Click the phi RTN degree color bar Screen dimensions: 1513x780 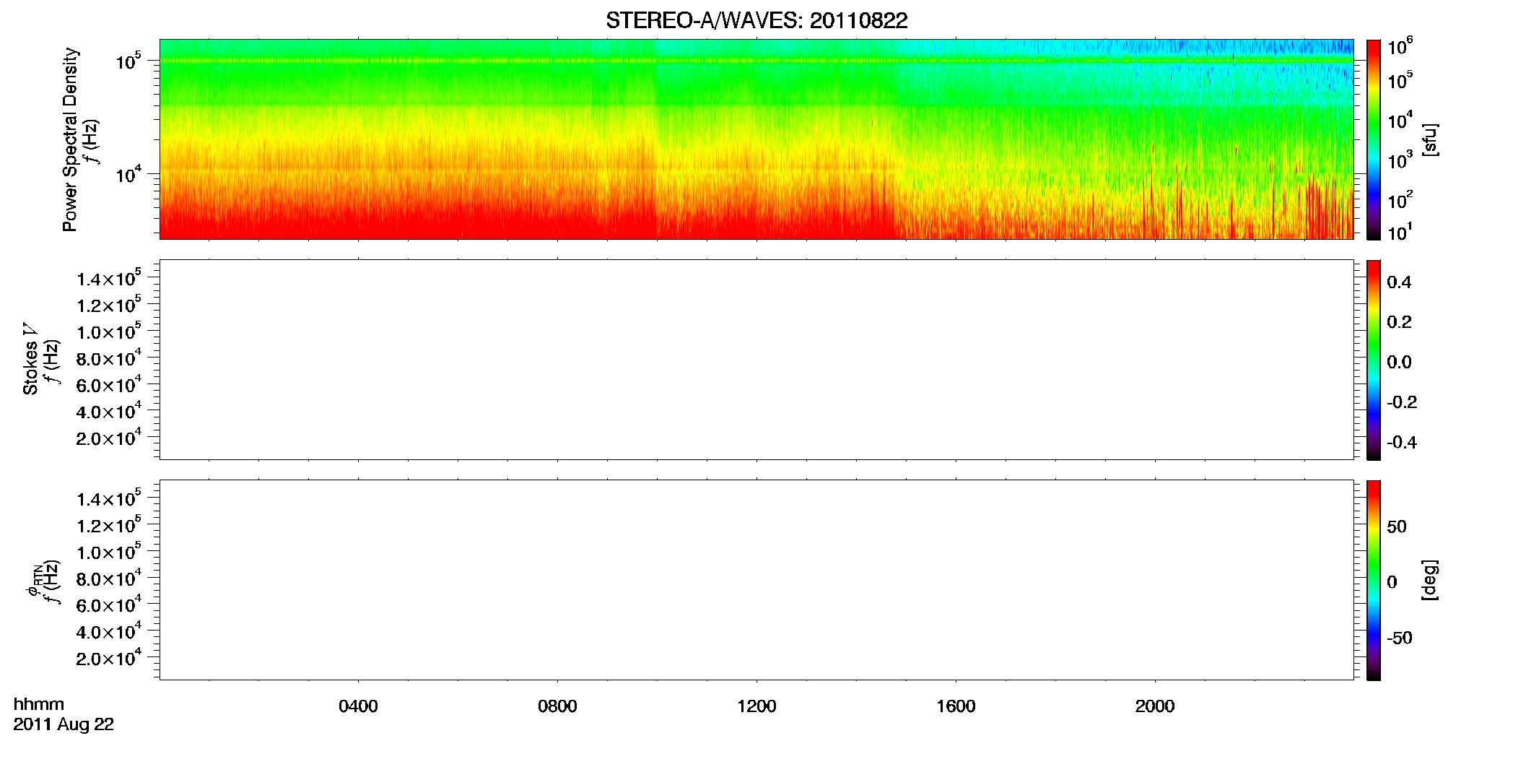coord(1374,580)
